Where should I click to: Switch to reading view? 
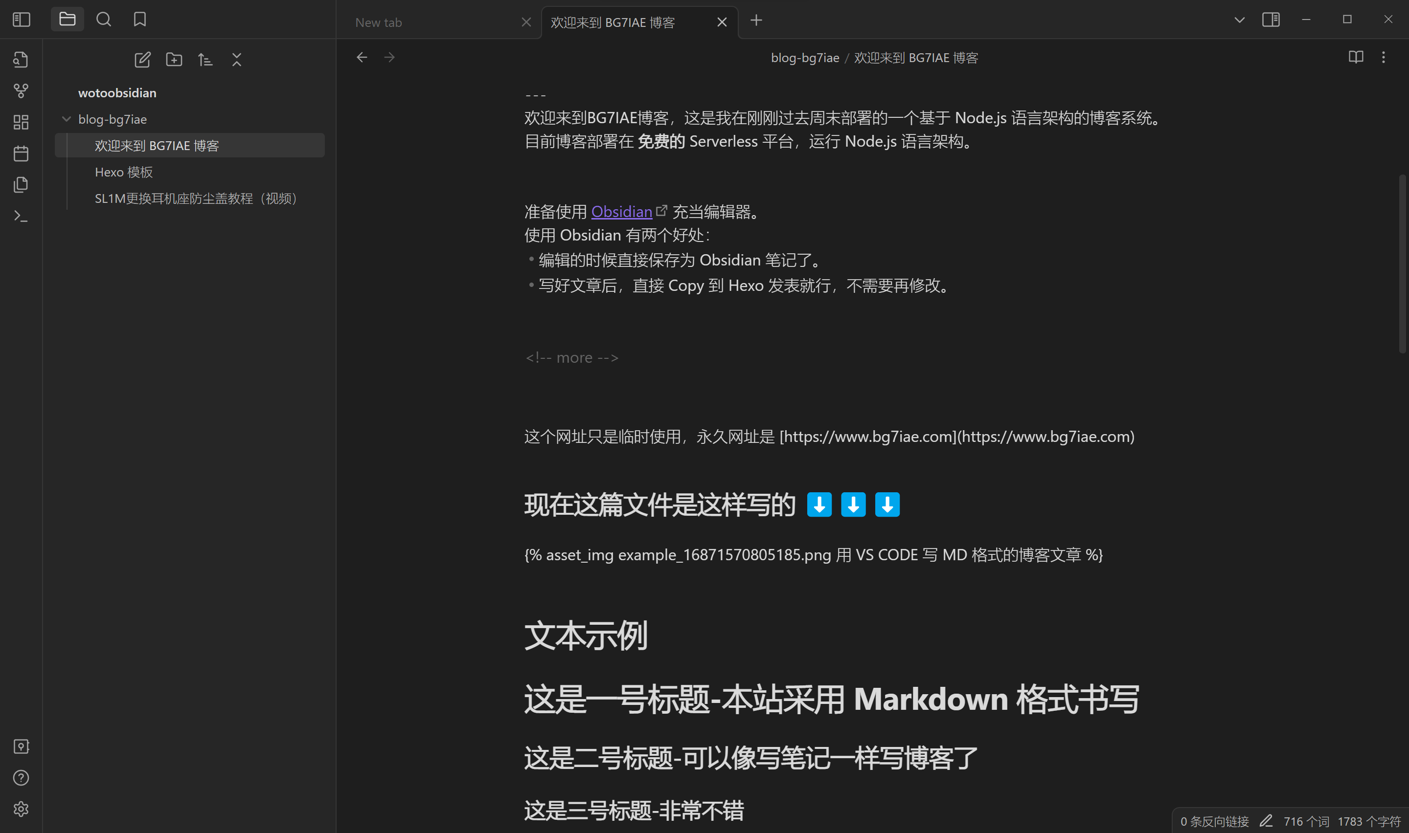pyautogui.click(x=1356, y=57)
